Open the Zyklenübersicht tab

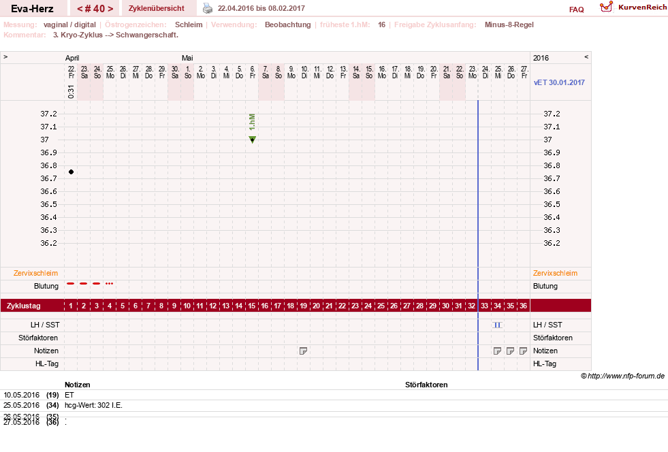[157, 9]
